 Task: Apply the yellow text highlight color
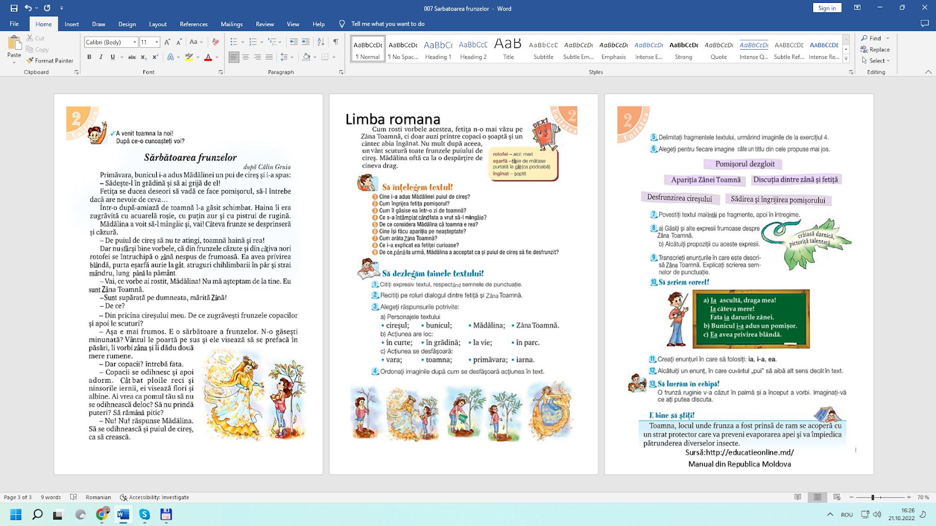(188, 57)
